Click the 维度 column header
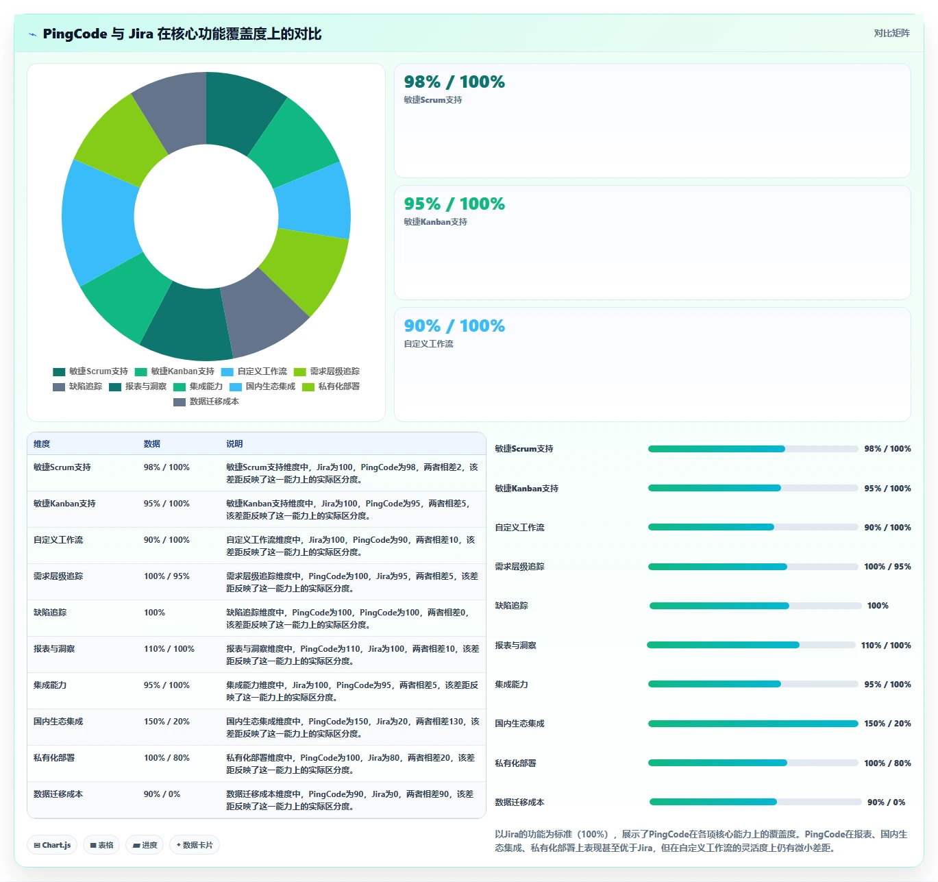Image resolution: width=938 pixels, height=882 pixels. 42,444
